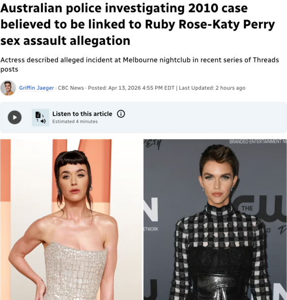Viewport: 287px width, 300px height.
Task: Click the Posted Apr 13, 2026 timestamp
Action: [x=131, y=88]
